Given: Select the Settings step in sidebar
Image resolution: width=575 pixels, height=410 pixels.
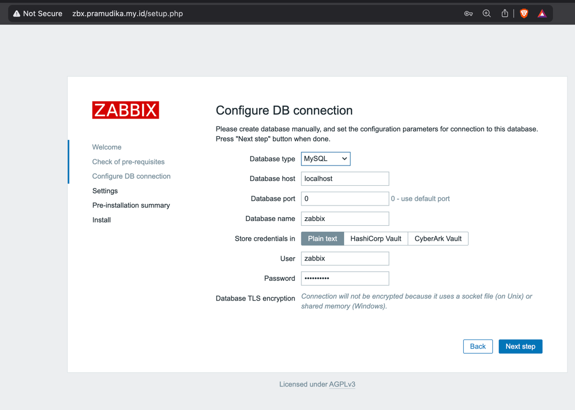Looking at the screenshot, I should pyautogui.click(x=105, y=191).
